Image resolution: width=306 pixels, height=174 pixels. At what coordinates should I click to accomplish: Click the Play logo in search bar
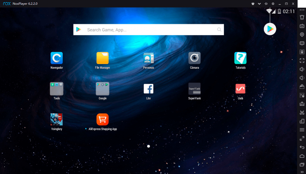79,29
